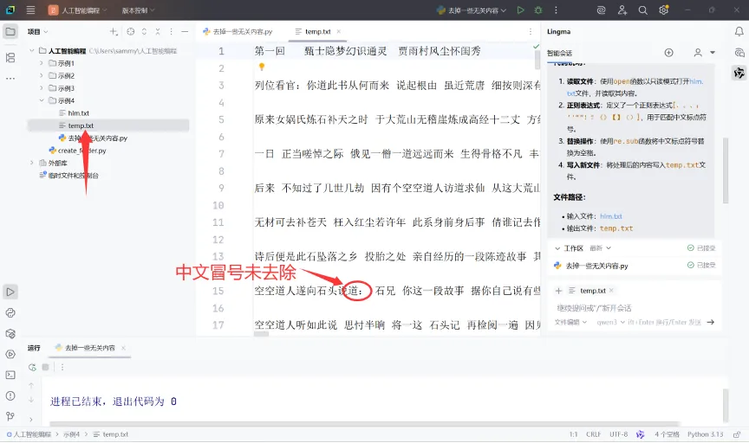The width and height of the screenshot is (749, 443).
Task: Click the AI assistant swirl icon in title bar
Action: click(x=602, y=10)
